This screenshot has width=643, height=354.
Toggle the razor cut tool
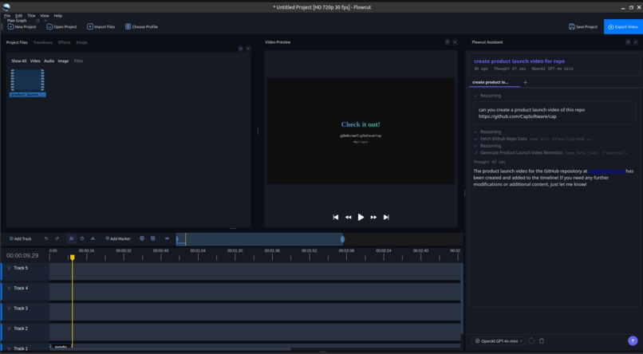tap(93, 238)
